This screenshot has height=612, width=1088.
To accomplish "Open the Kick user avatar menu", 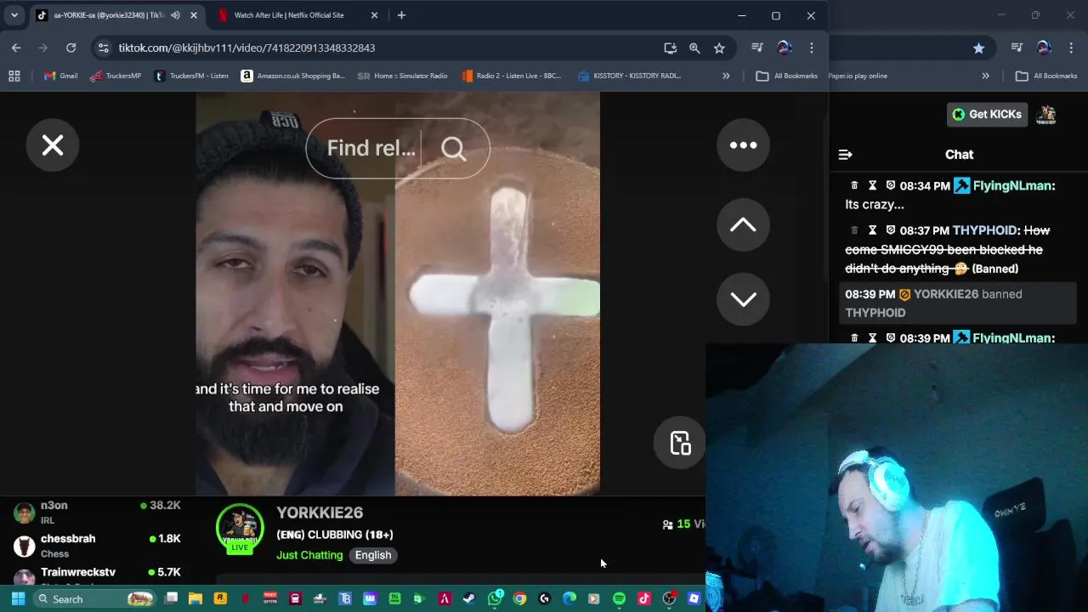I will tap(1046, 114).
